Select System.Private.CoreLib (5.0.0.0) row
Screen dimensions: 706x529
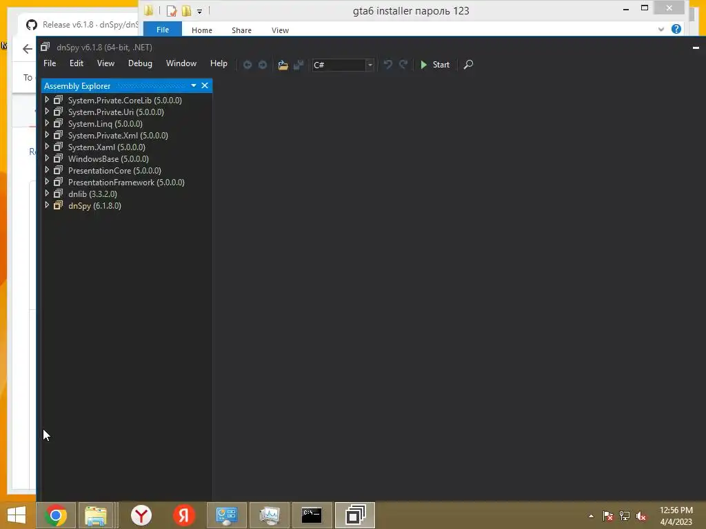127,101
